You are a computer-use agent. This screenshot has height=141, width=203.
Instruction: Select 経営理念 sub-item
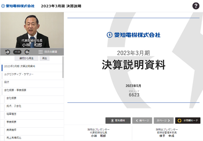coord(32,115)
